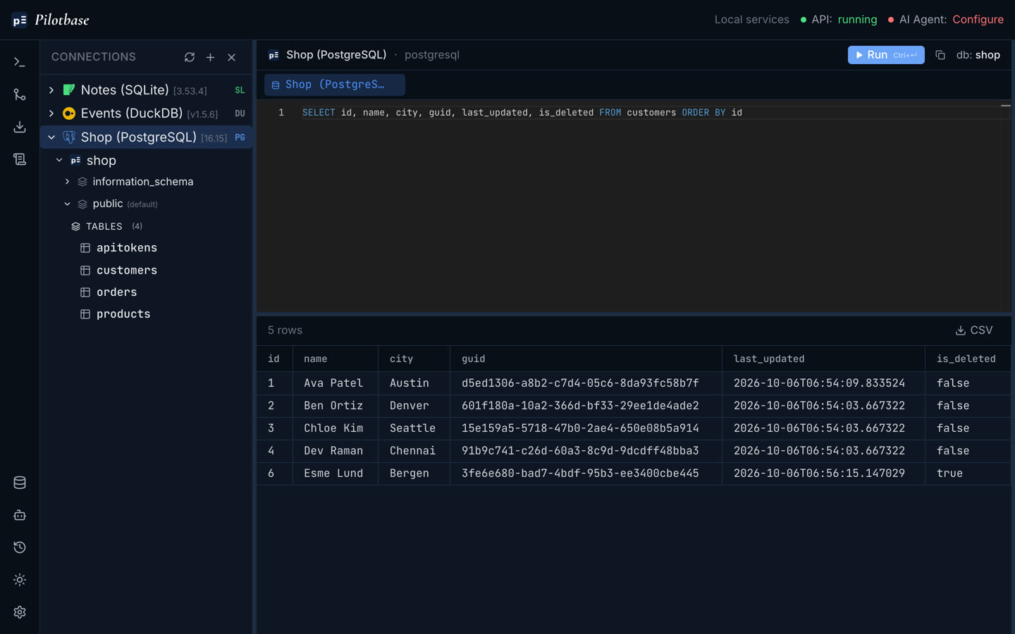Collapse the shop database node

[59, 161]
